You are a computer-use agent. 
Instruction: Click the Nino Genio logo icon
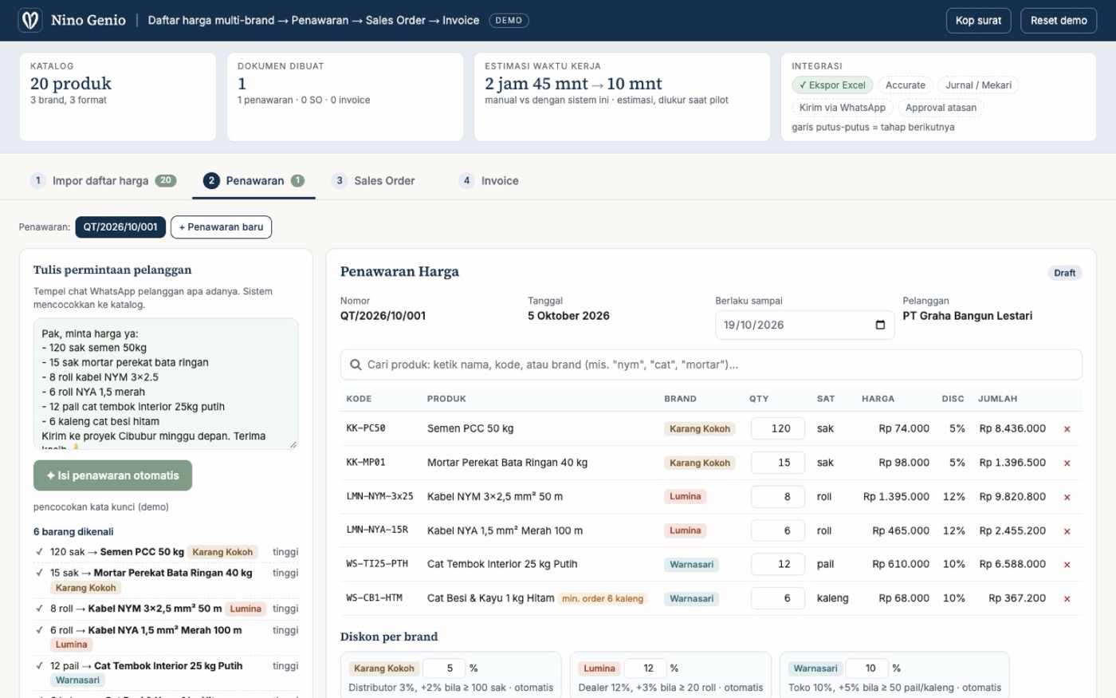tap(30, 20)
